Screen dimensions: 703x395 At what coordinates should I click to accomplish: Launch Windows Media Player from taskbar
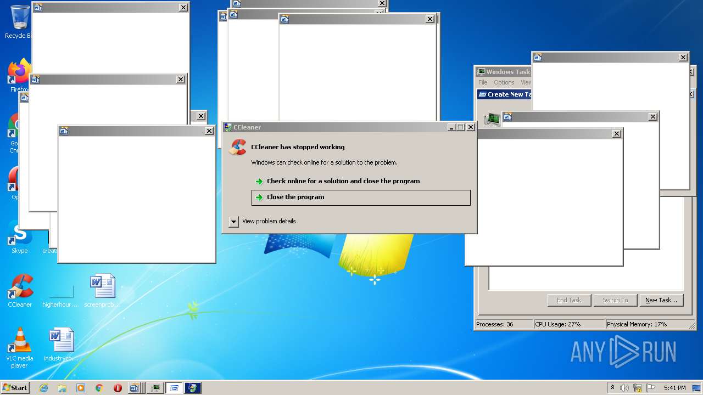(x=81, y=388)
